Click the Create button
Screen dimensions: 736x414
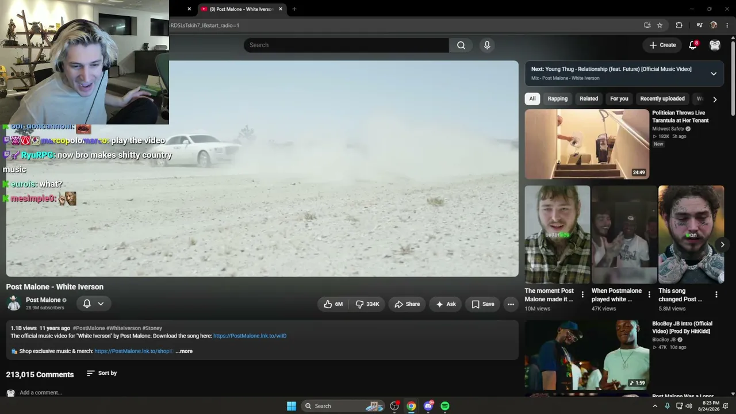pyautogui.click(x=662, y=45)
